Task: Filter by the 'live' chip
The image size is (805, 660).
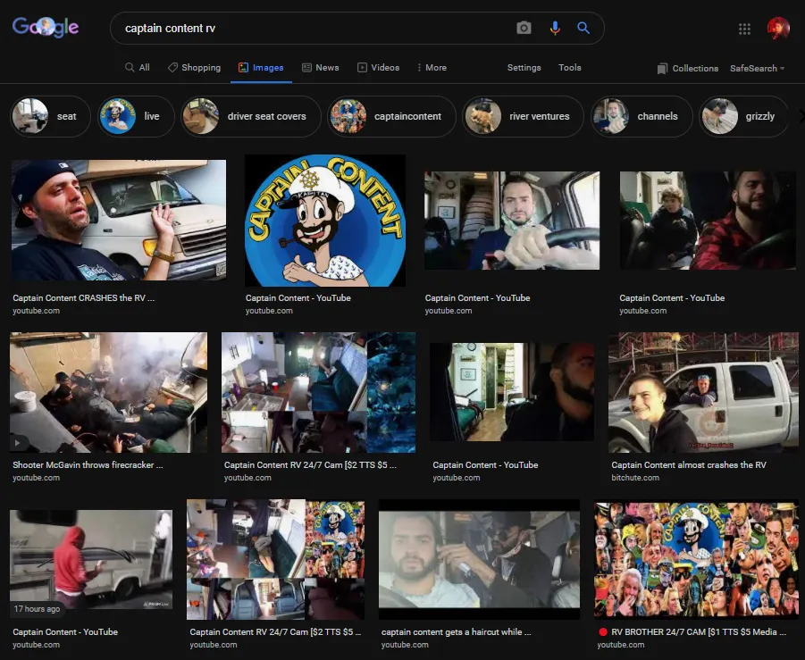Action: (x=136, y=116)
